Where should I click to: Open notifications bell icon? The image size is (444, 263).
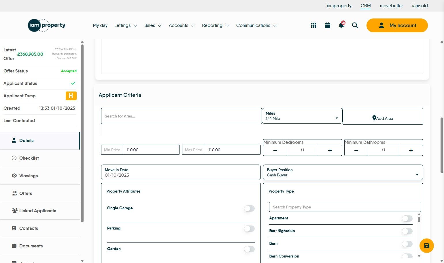pyautogui.click(x=341, y=25)
